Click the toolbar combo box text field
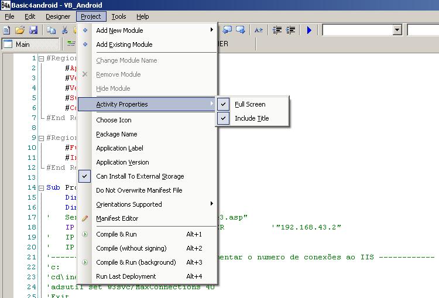The width and height of the screenshot is (439, 298). (x=358, y=30)
